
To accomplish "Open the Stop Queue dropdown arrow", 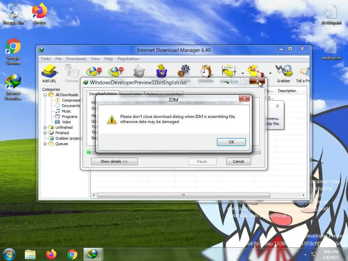I will [x=270, y=73].
